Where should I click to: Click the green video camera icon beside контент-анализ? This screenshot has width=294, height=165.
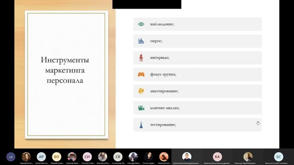click(141, 108)
